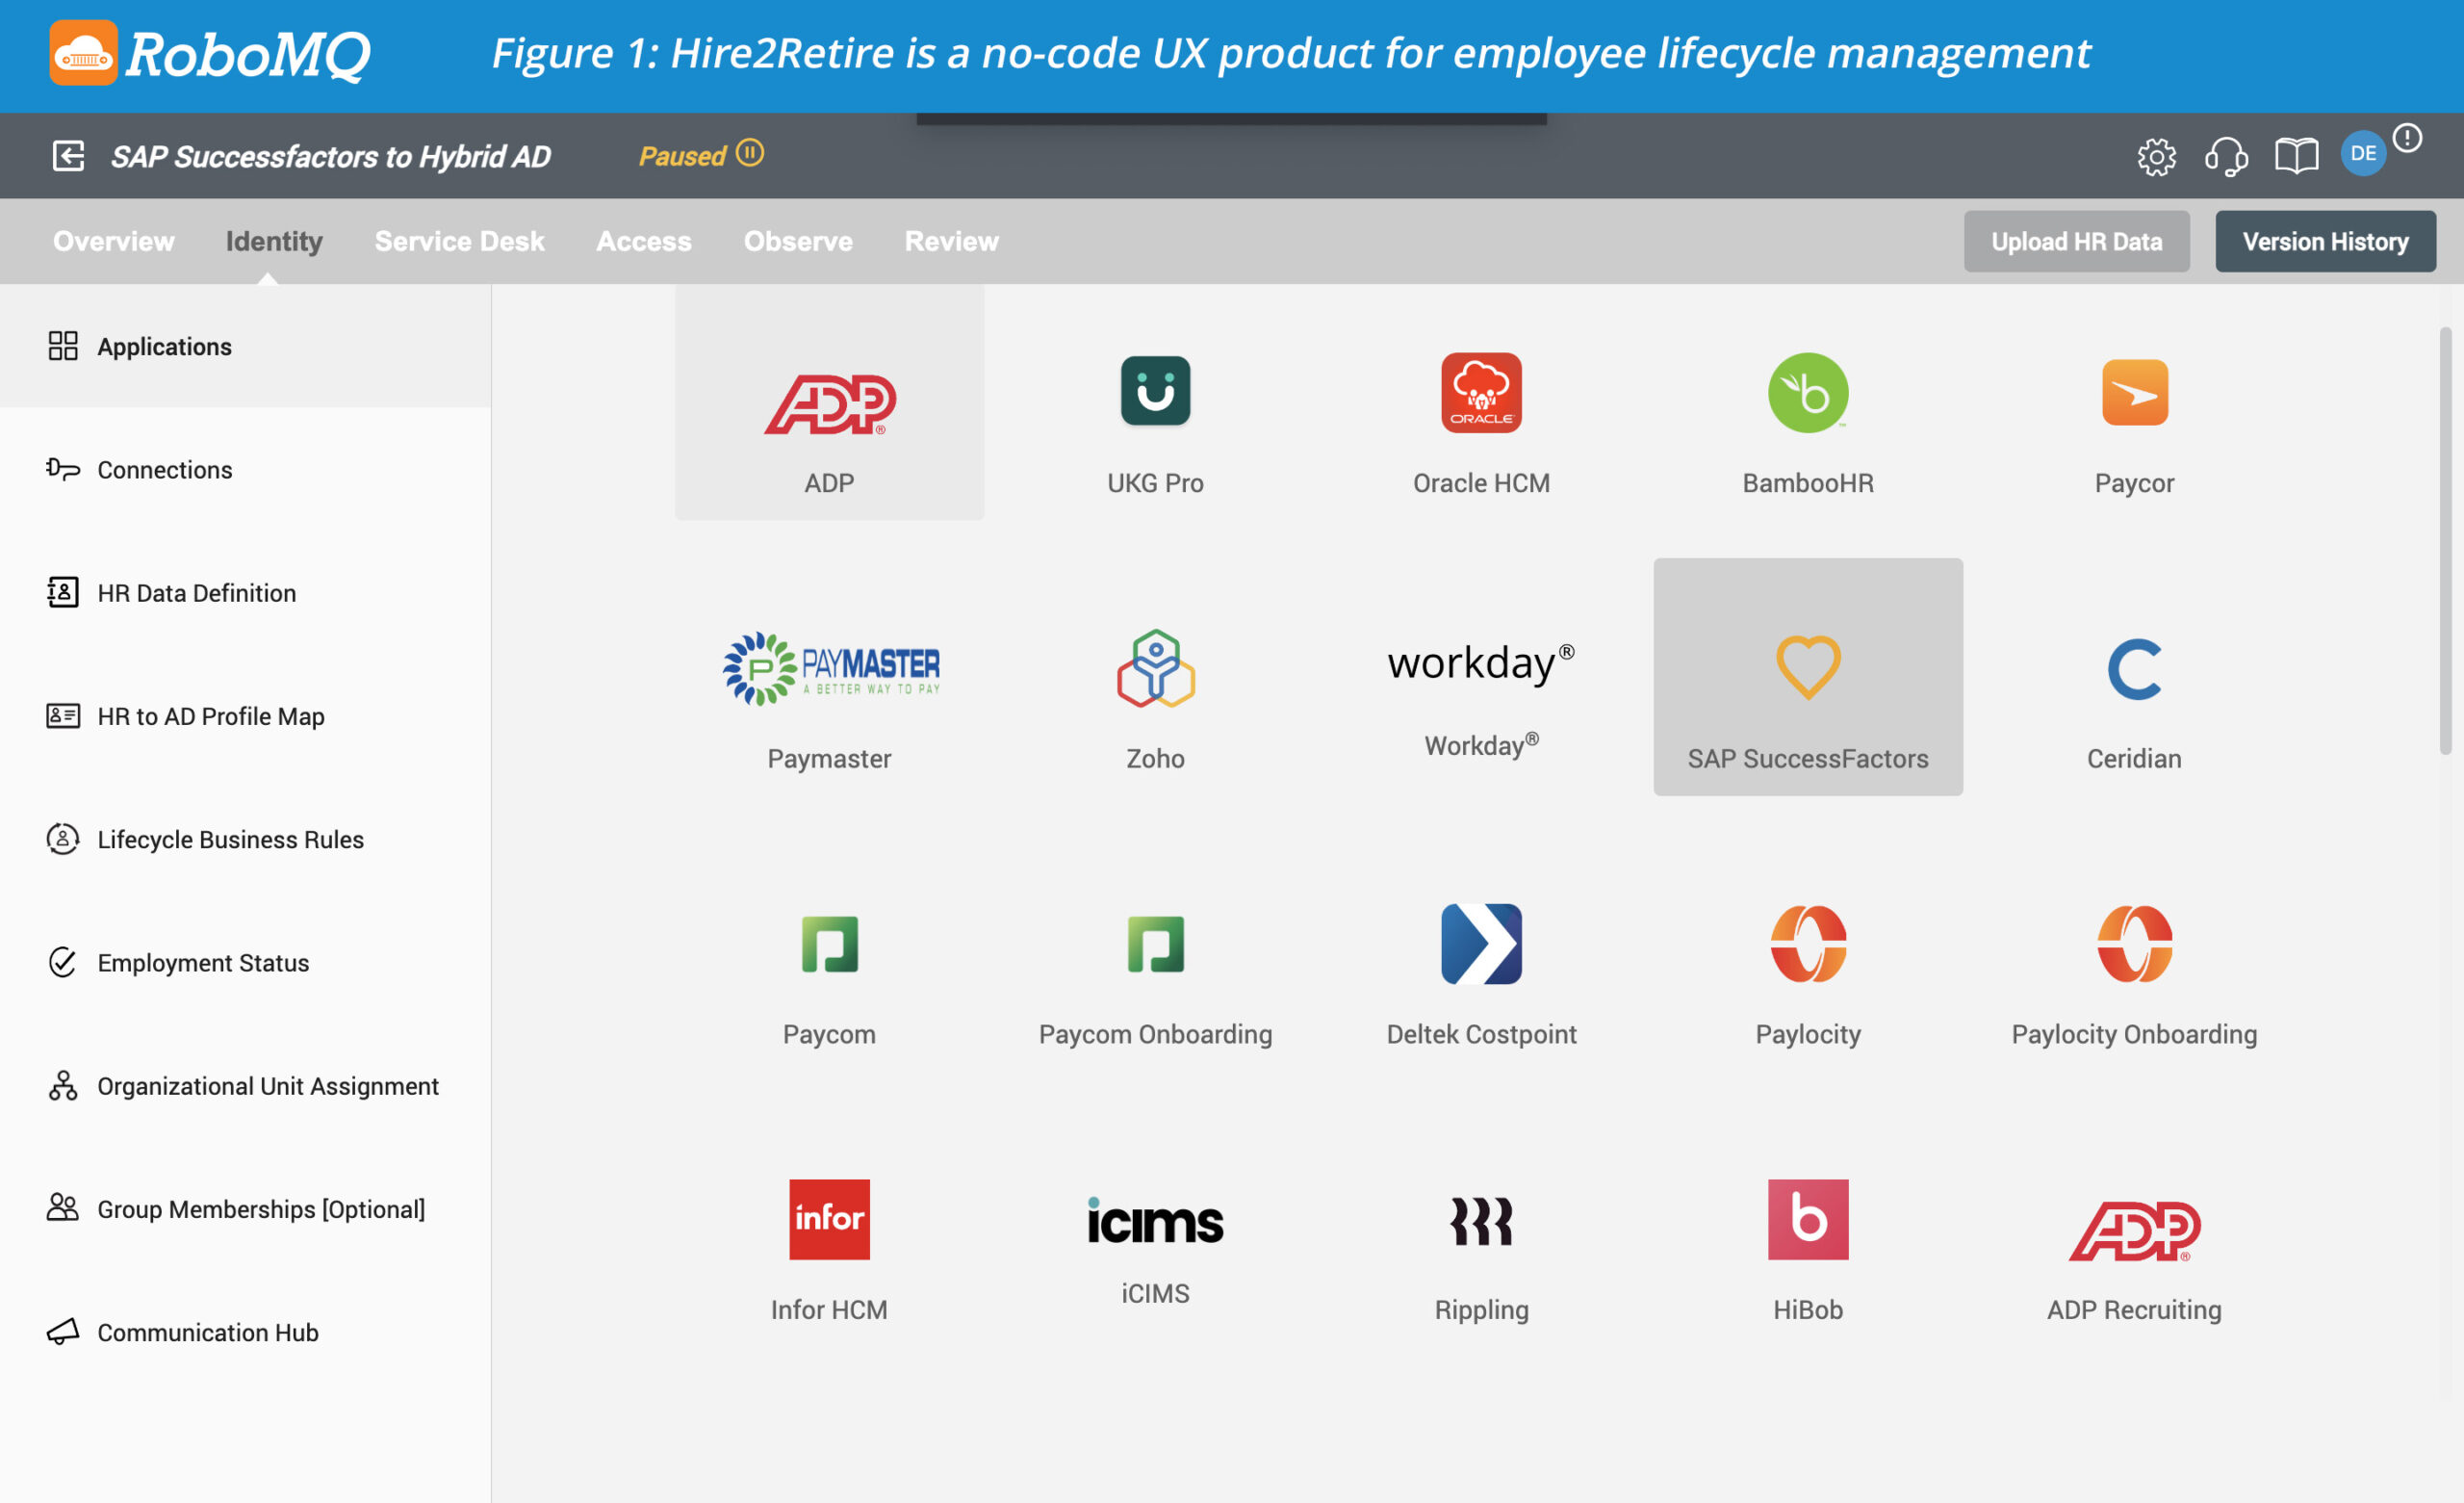This screenshot has height=1503, width=2464.
Task: Open the Version History panel
Action: click(x=2325, y=241)
